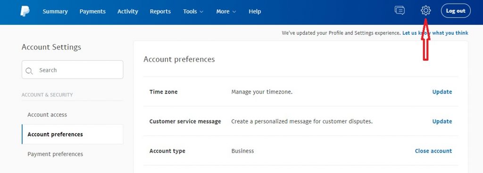
Task: Open the Activity page
Action: coord(127,11)
